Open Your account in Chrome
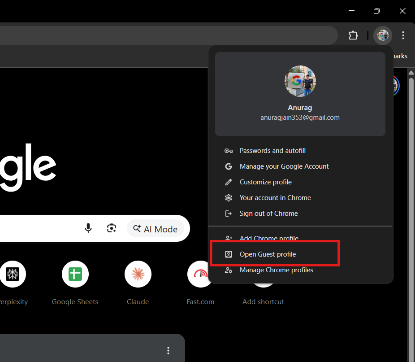This screenshot has height=362, width=415. pyautogui.click(x=275, y=198)
